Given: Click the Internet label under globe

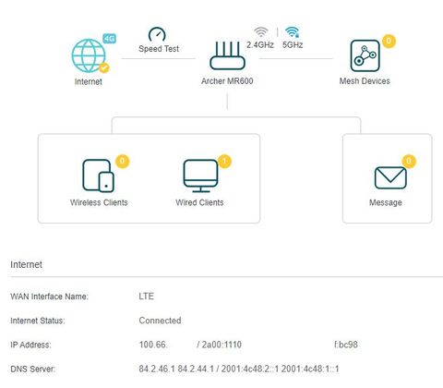Looking at the screenshot, I should point(89,81).
